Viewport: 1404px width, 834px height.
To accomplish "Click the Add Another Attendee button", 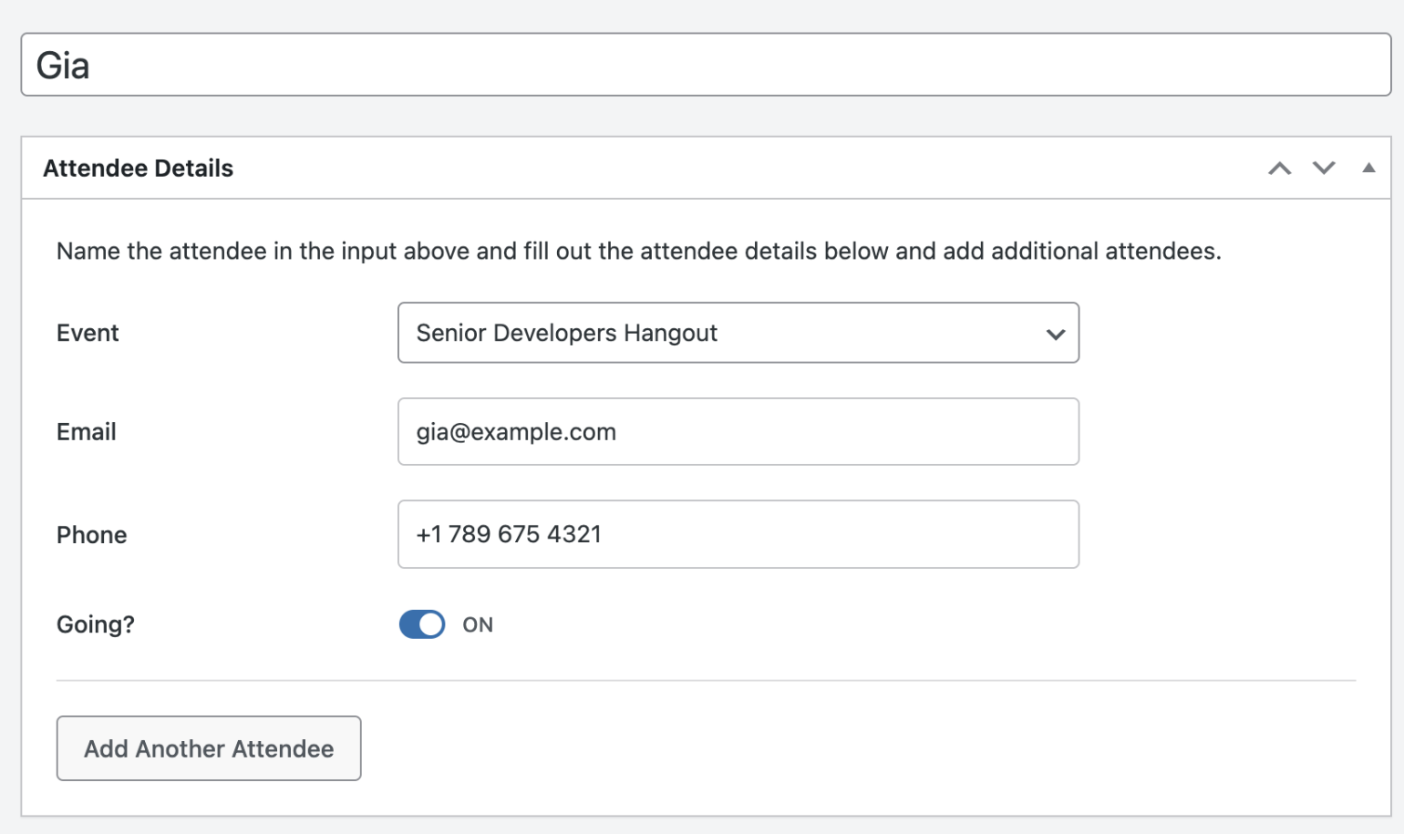I will pyautogui.click(x=209, y=748).
